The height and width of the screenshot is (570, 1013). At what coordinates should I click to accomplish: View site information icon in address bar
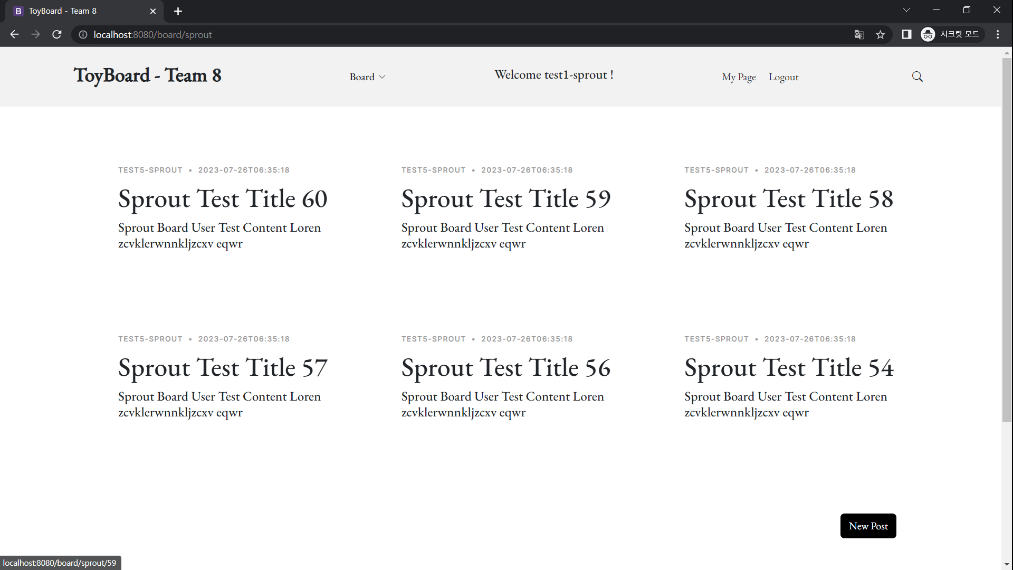click(83, 34)
